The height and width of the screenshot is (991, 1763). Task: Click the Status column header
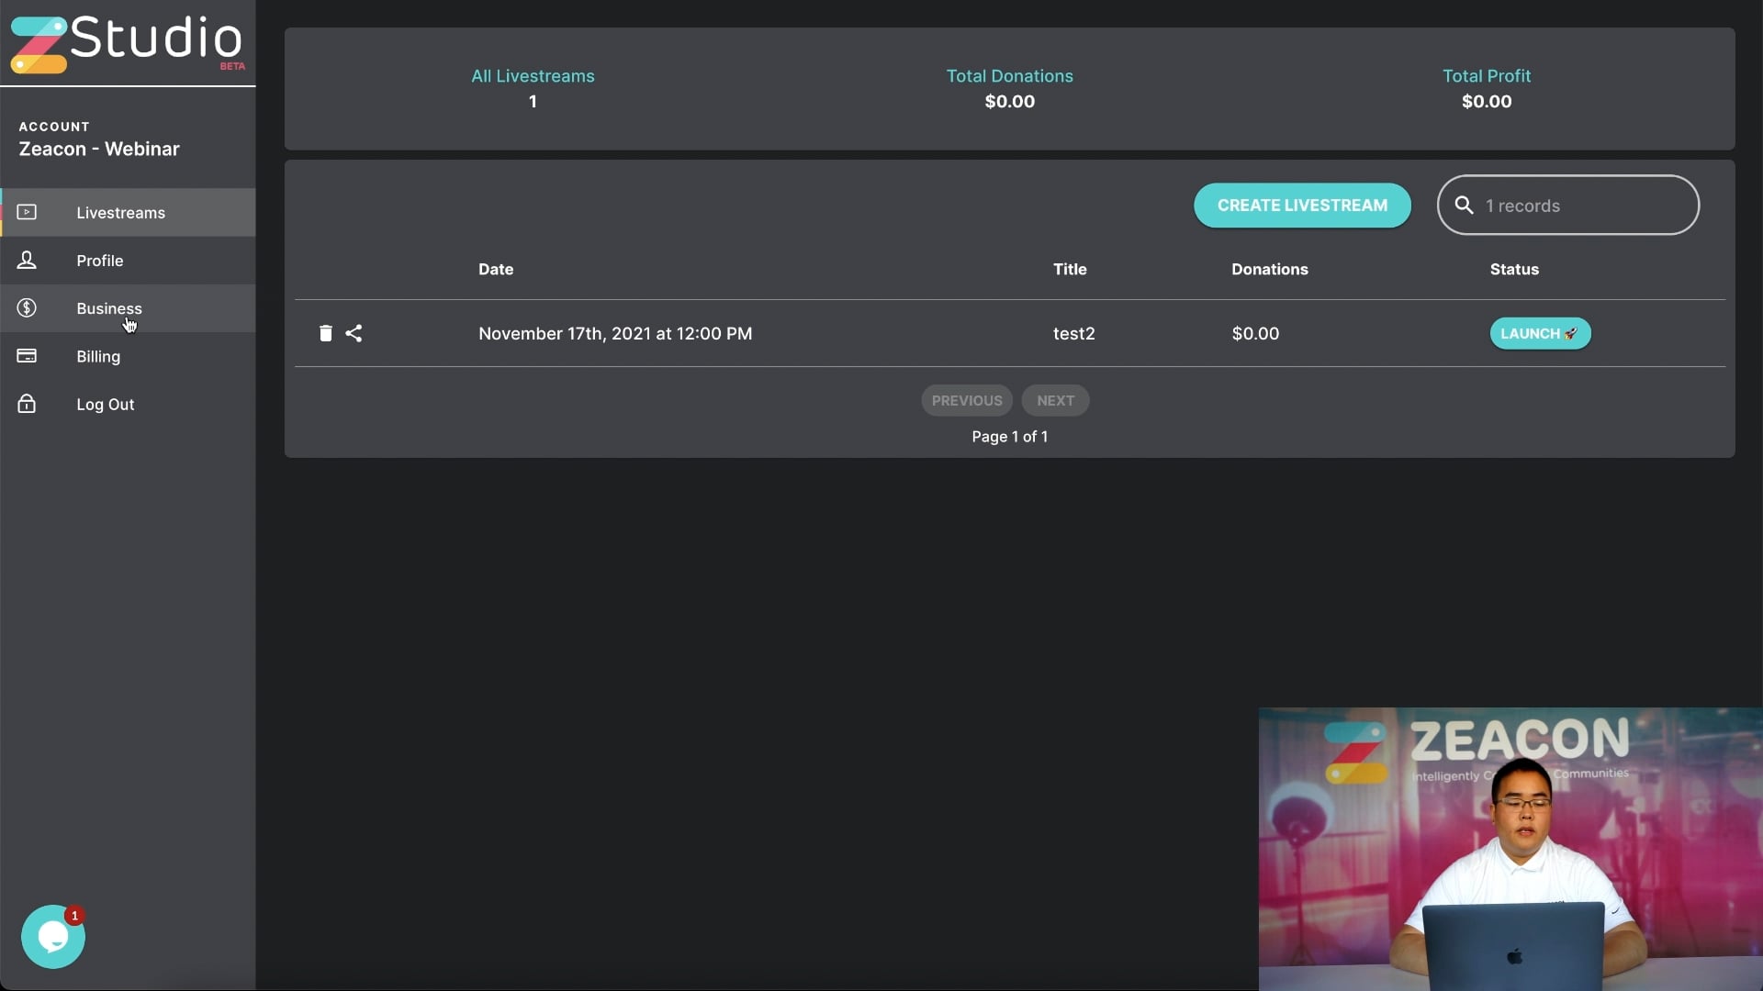1514,269
